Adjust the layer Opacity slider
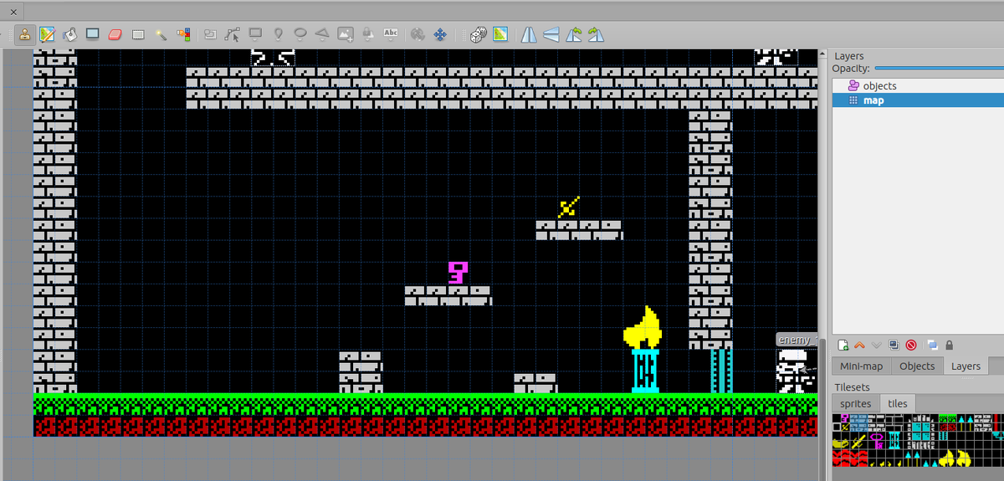Viewport: 1004px width, 481px height. tap(939, 68)
